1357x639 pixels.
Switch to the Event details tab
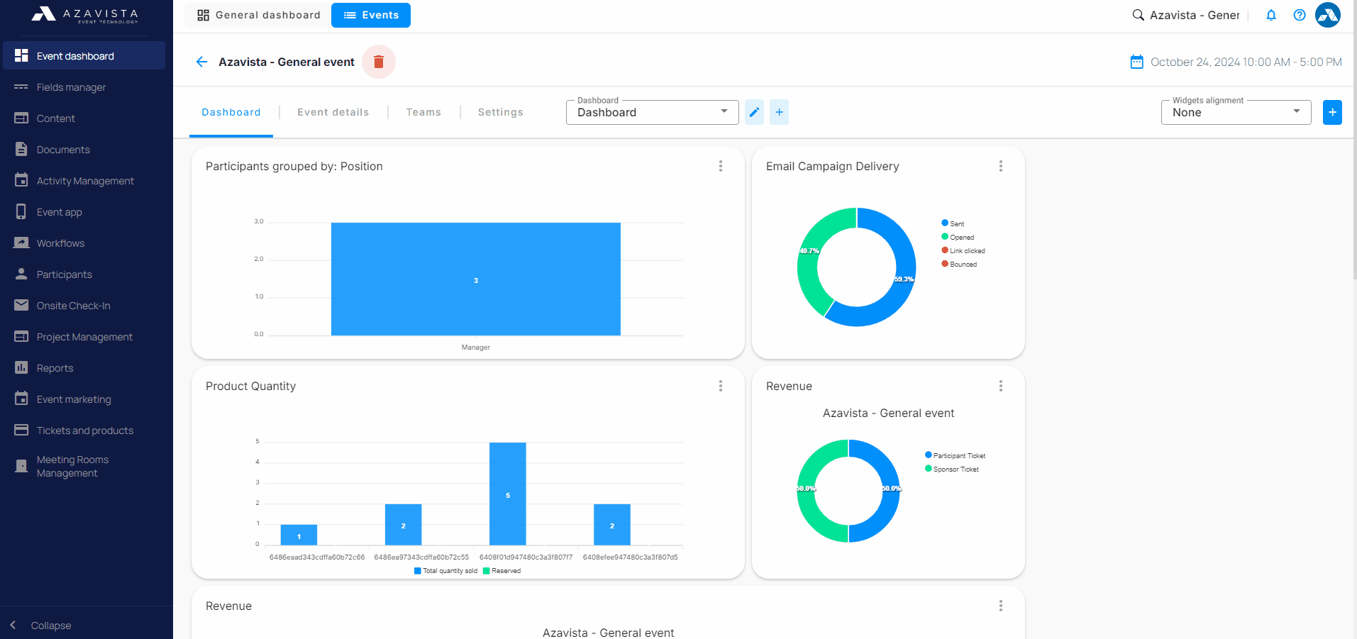coord(333,112)
